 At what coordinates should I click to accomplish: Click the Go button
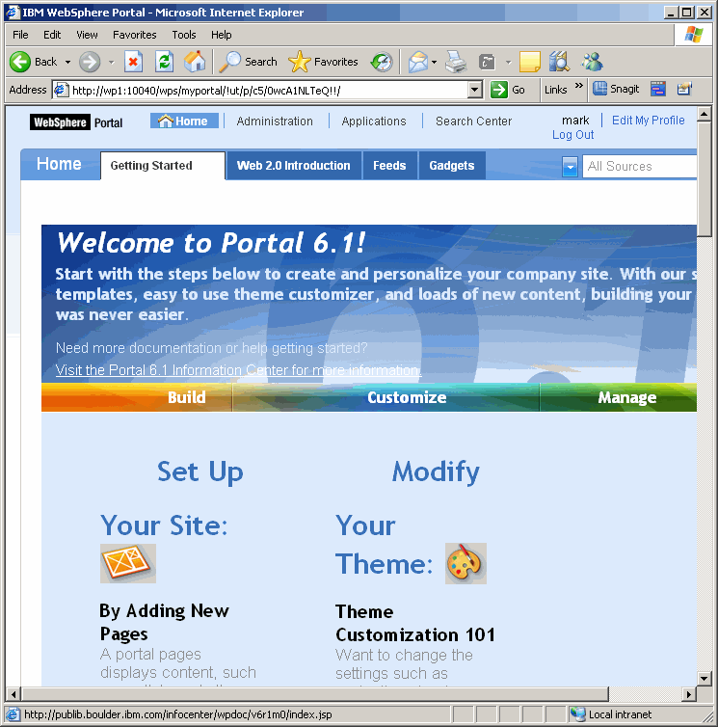(x=509, y=90)
